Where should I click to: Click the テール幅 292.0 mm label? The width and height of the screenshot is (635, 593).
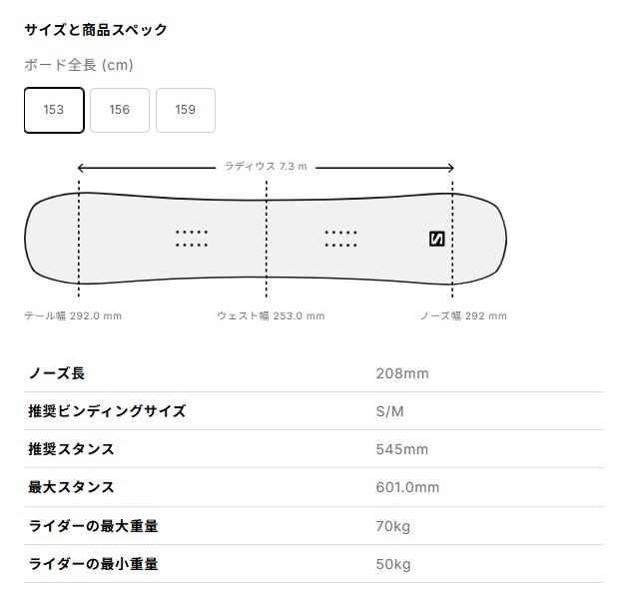click(x=73, y=316)
